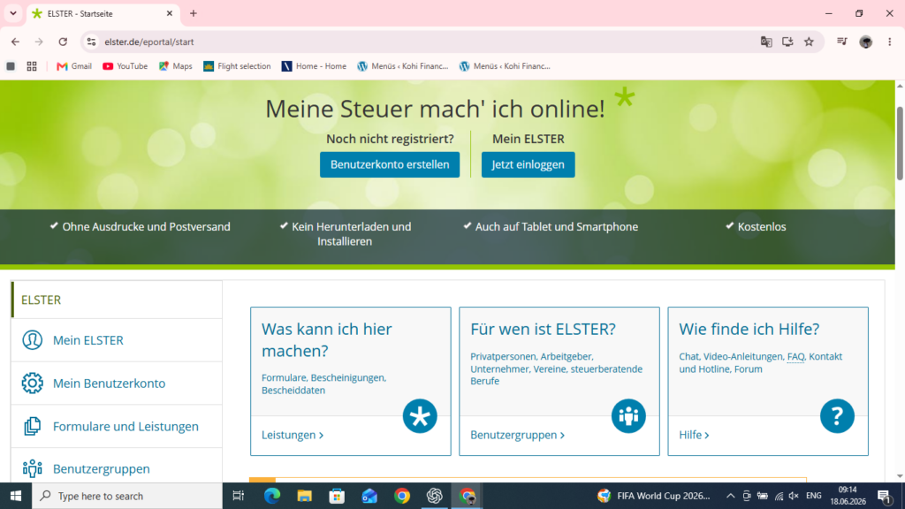Click the install app icon in address bar
The image size is (905, 509).
tap(787, 42)
